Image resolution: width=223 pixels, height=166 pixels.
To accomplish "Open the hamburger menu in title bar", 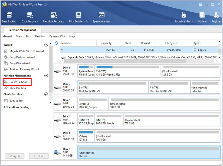I will click(x=200, y=4).
